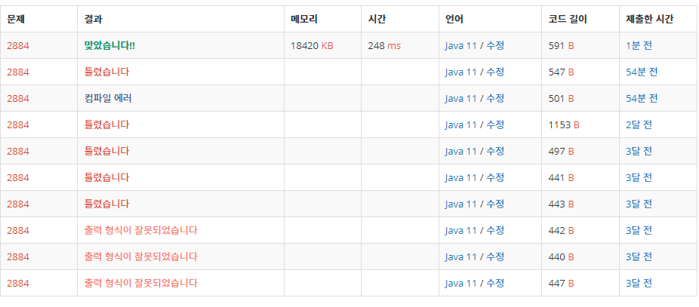
Task: Click the 메모리 column header
Action: 304,19
